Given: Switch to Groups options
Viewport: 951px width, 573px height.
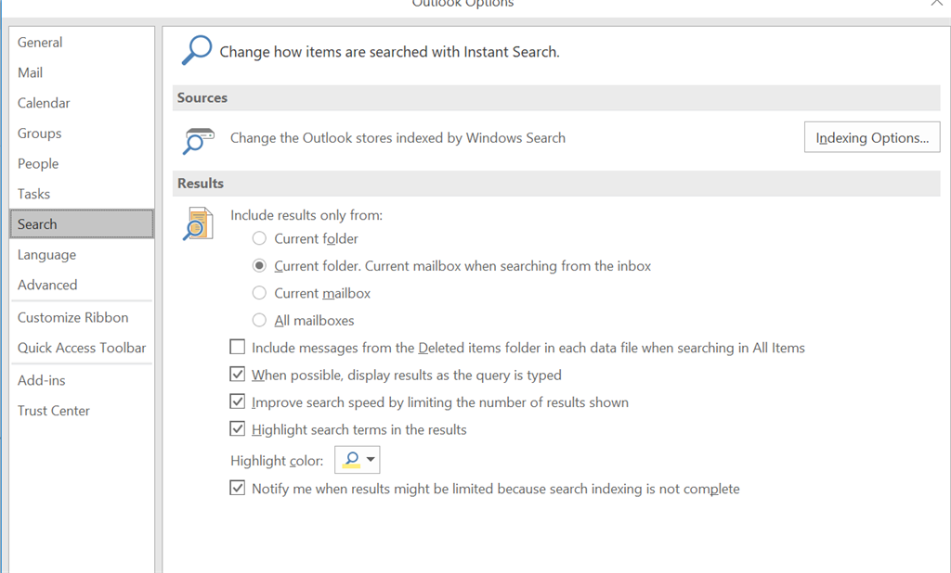Looking at the screenshot, I should tap(82, 134).
